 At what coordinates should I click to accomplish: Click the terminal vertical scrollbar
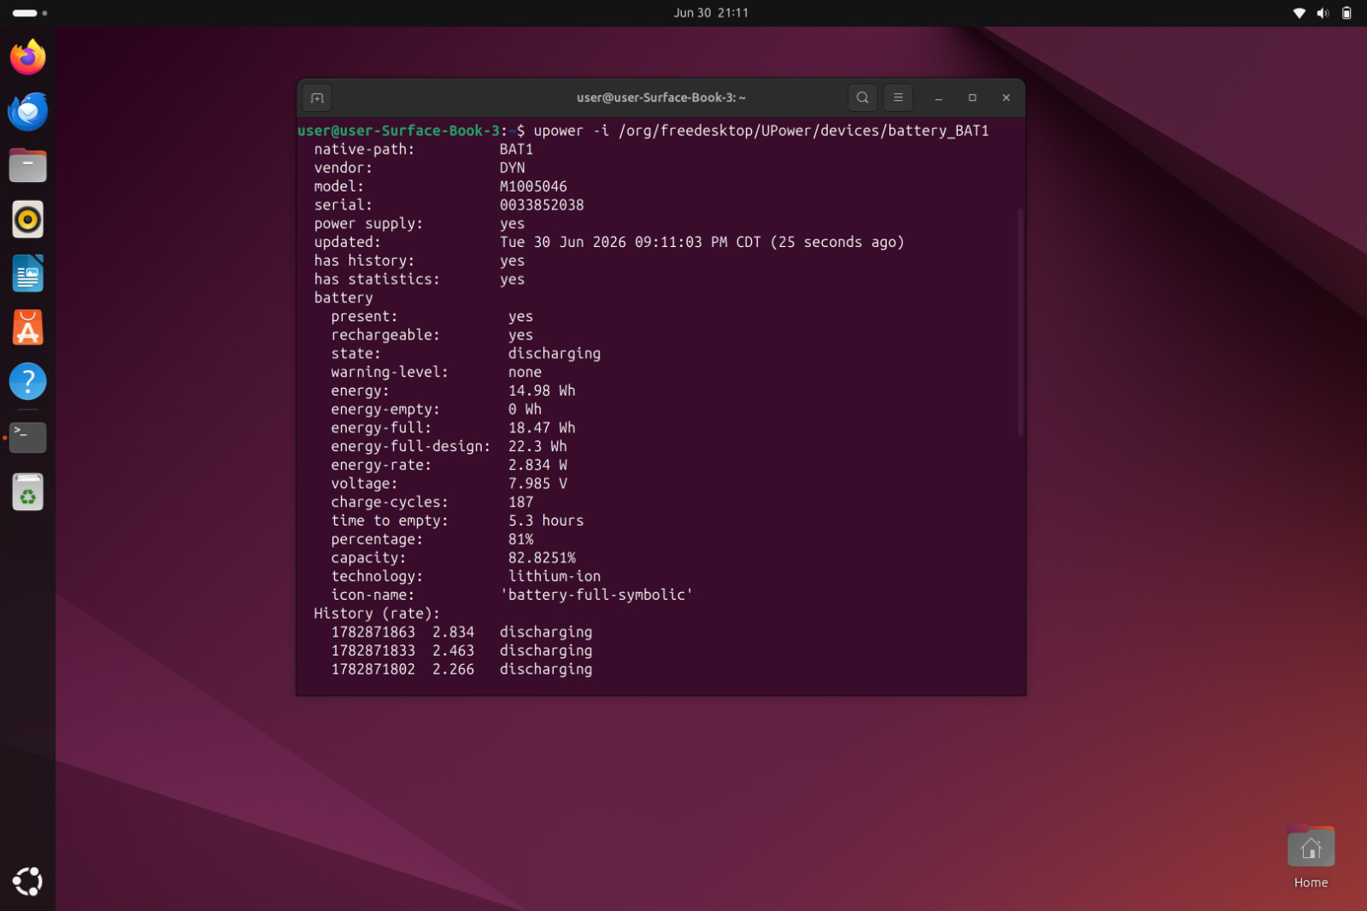point(1020,322)
